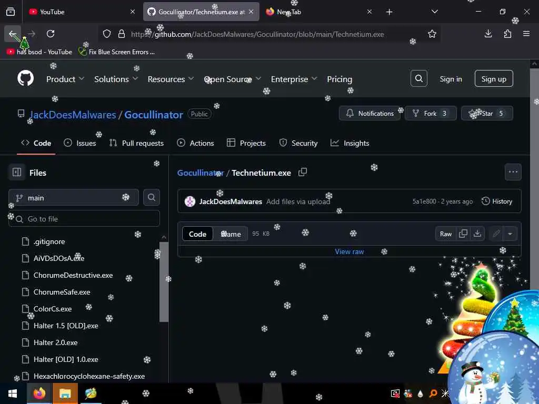Click the View raw link
The width and height of the screenshot is (539, 404).
pos(350,251)
